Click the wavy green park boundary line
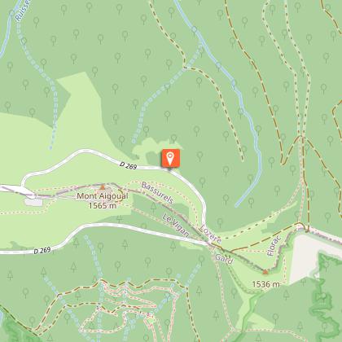The width and height of the screenshot is (342, 342). 323,299
